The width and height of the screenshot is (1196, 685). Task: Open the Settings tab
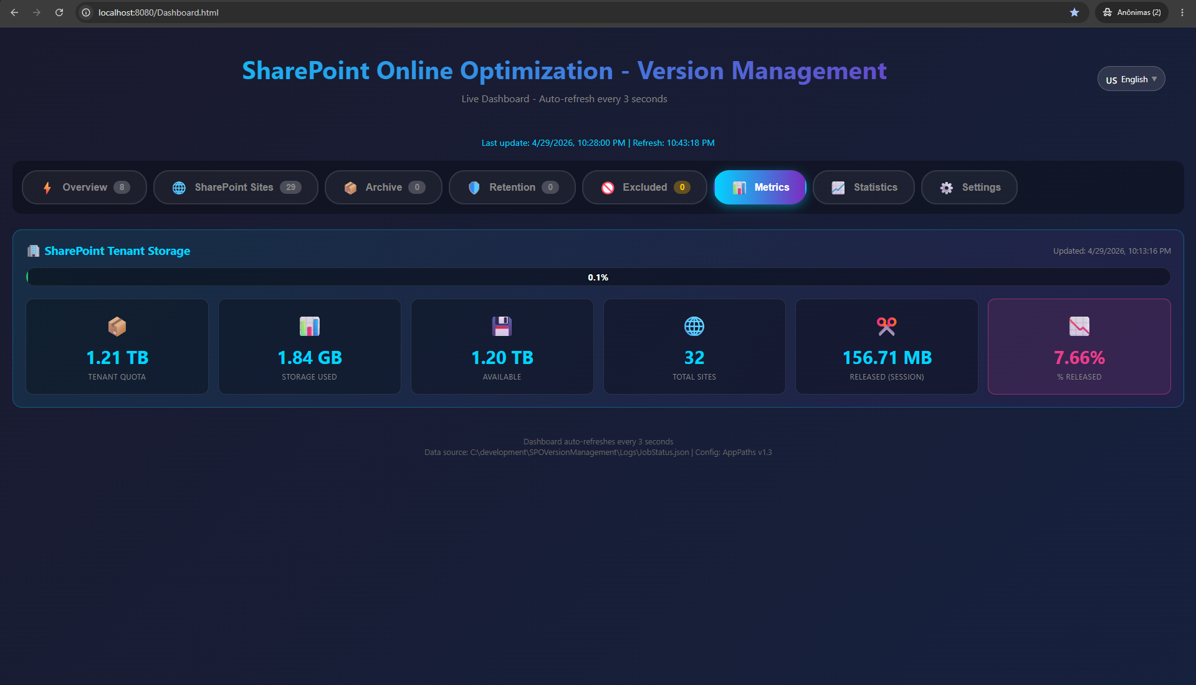pyautogui.click(x=969, y=187)
